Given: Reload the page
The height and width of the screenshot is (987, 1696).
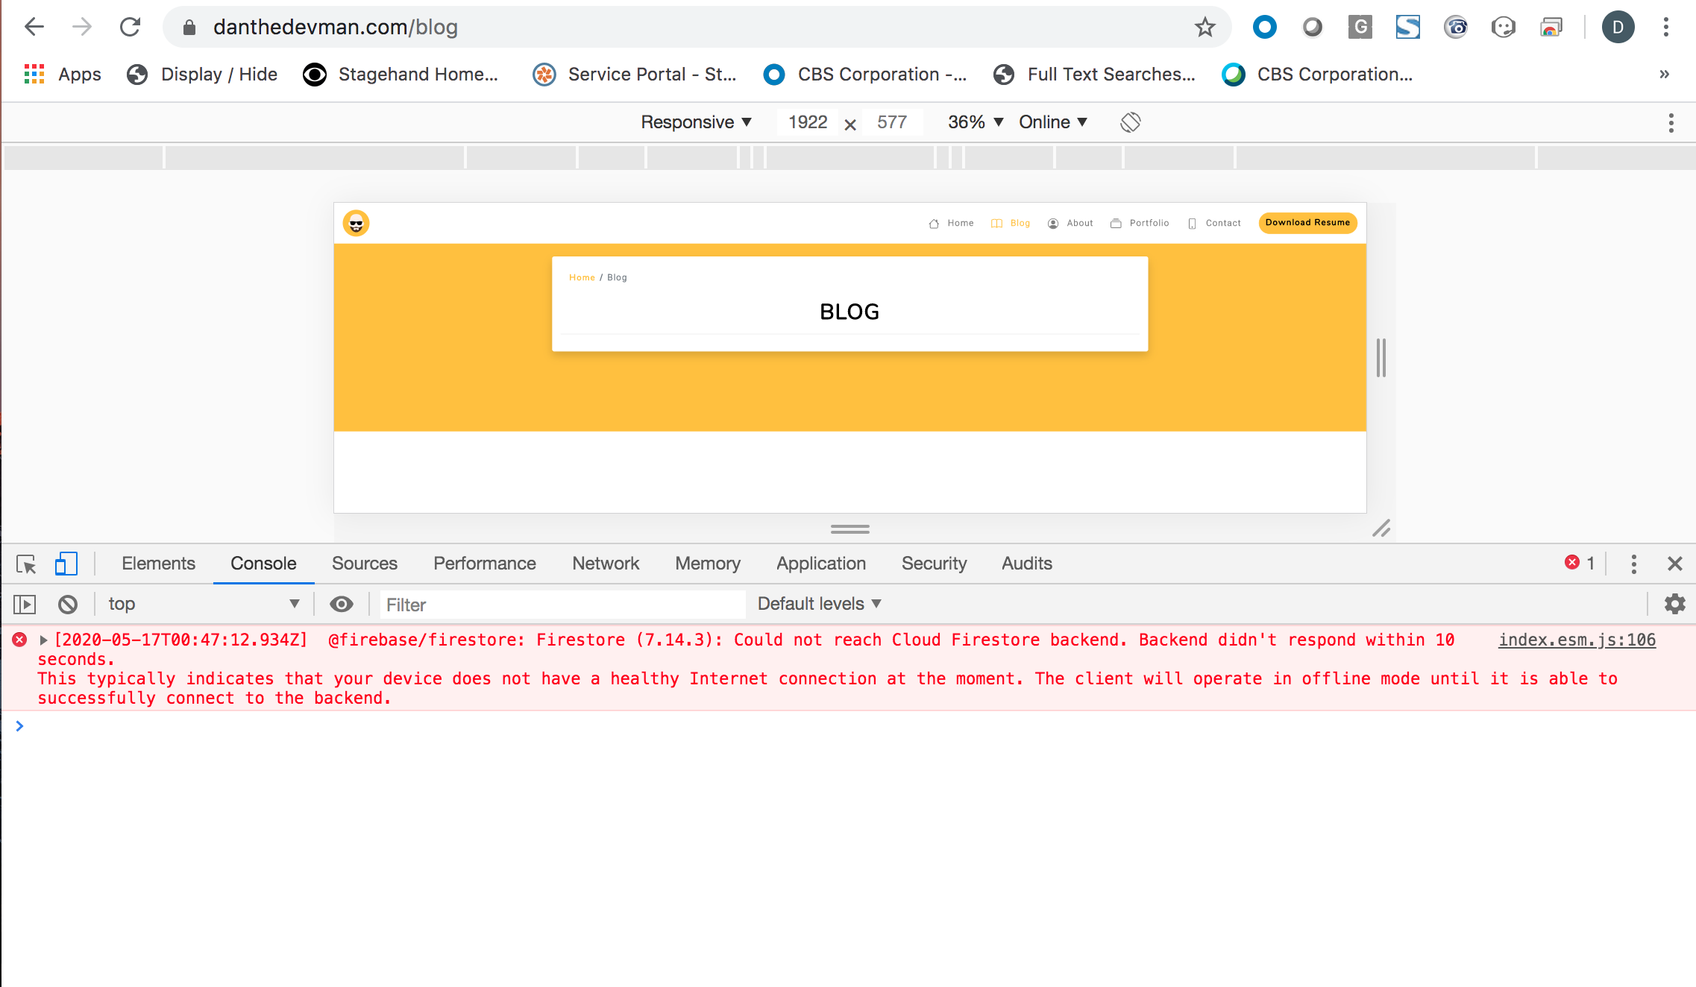Looking at the screenshot, I should (x=130, y=28).
